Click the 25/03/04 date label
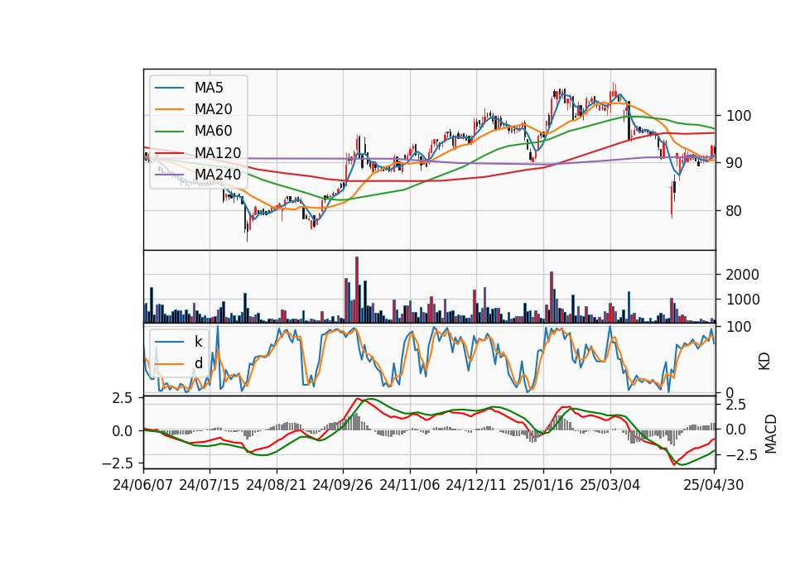This screenshot has width=795, height=571. click(610, 485)
